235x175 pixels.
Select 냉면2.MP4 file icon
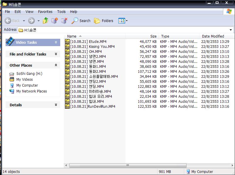pos(67,56)
